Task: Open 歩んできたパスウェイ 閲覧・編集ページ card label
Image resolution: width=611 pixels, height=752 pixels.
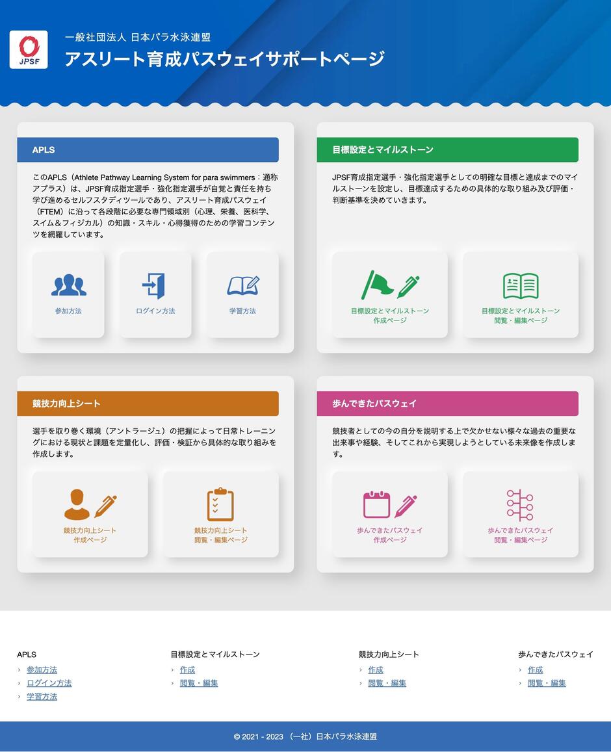Action: (521, 535)
